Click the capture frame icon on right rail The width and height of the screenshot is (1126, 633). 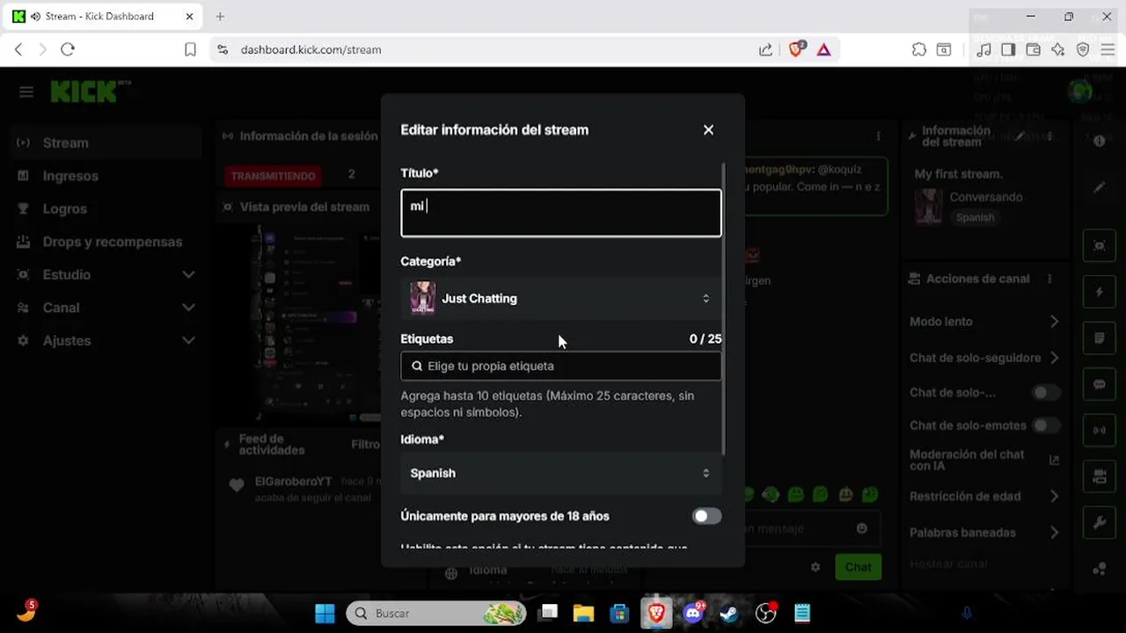coord(1100,245)
